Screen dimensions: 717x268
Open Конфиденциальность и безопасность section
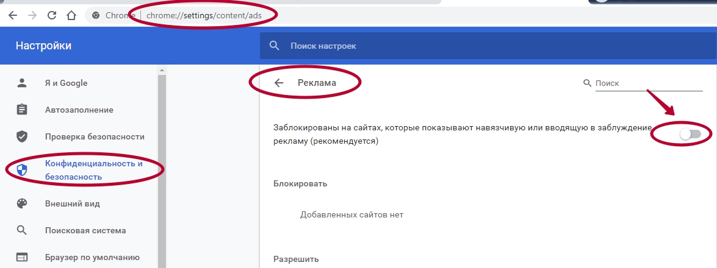93,170
